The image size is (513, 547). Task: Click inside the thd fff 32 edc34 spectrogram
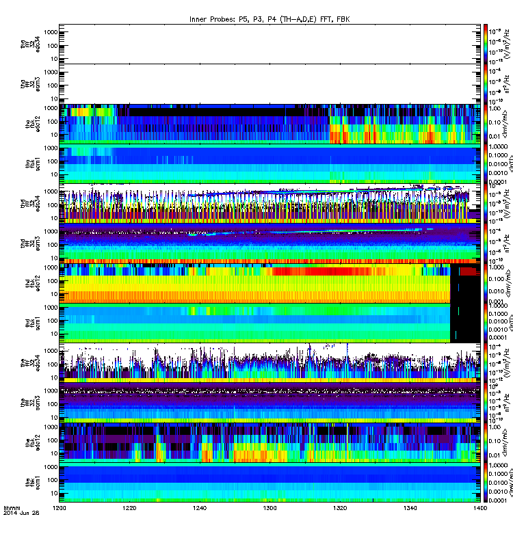click(269, 204)
